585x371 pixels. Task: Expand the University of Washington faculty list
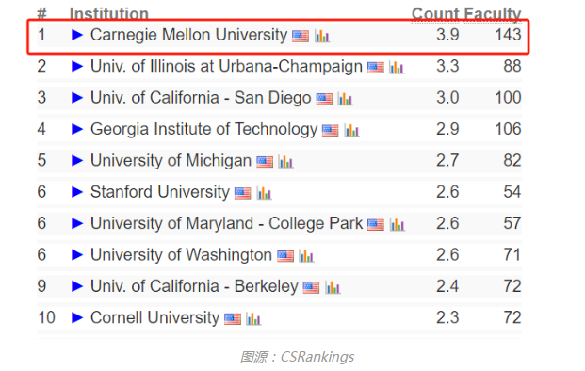click(x=77, y=254)
